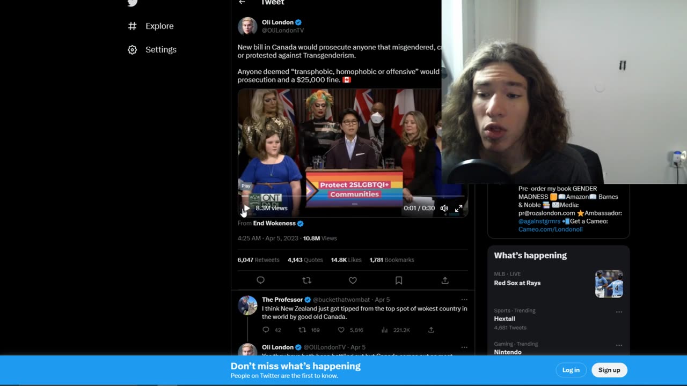Like The Professor's reply

click(x=341, y=330)
